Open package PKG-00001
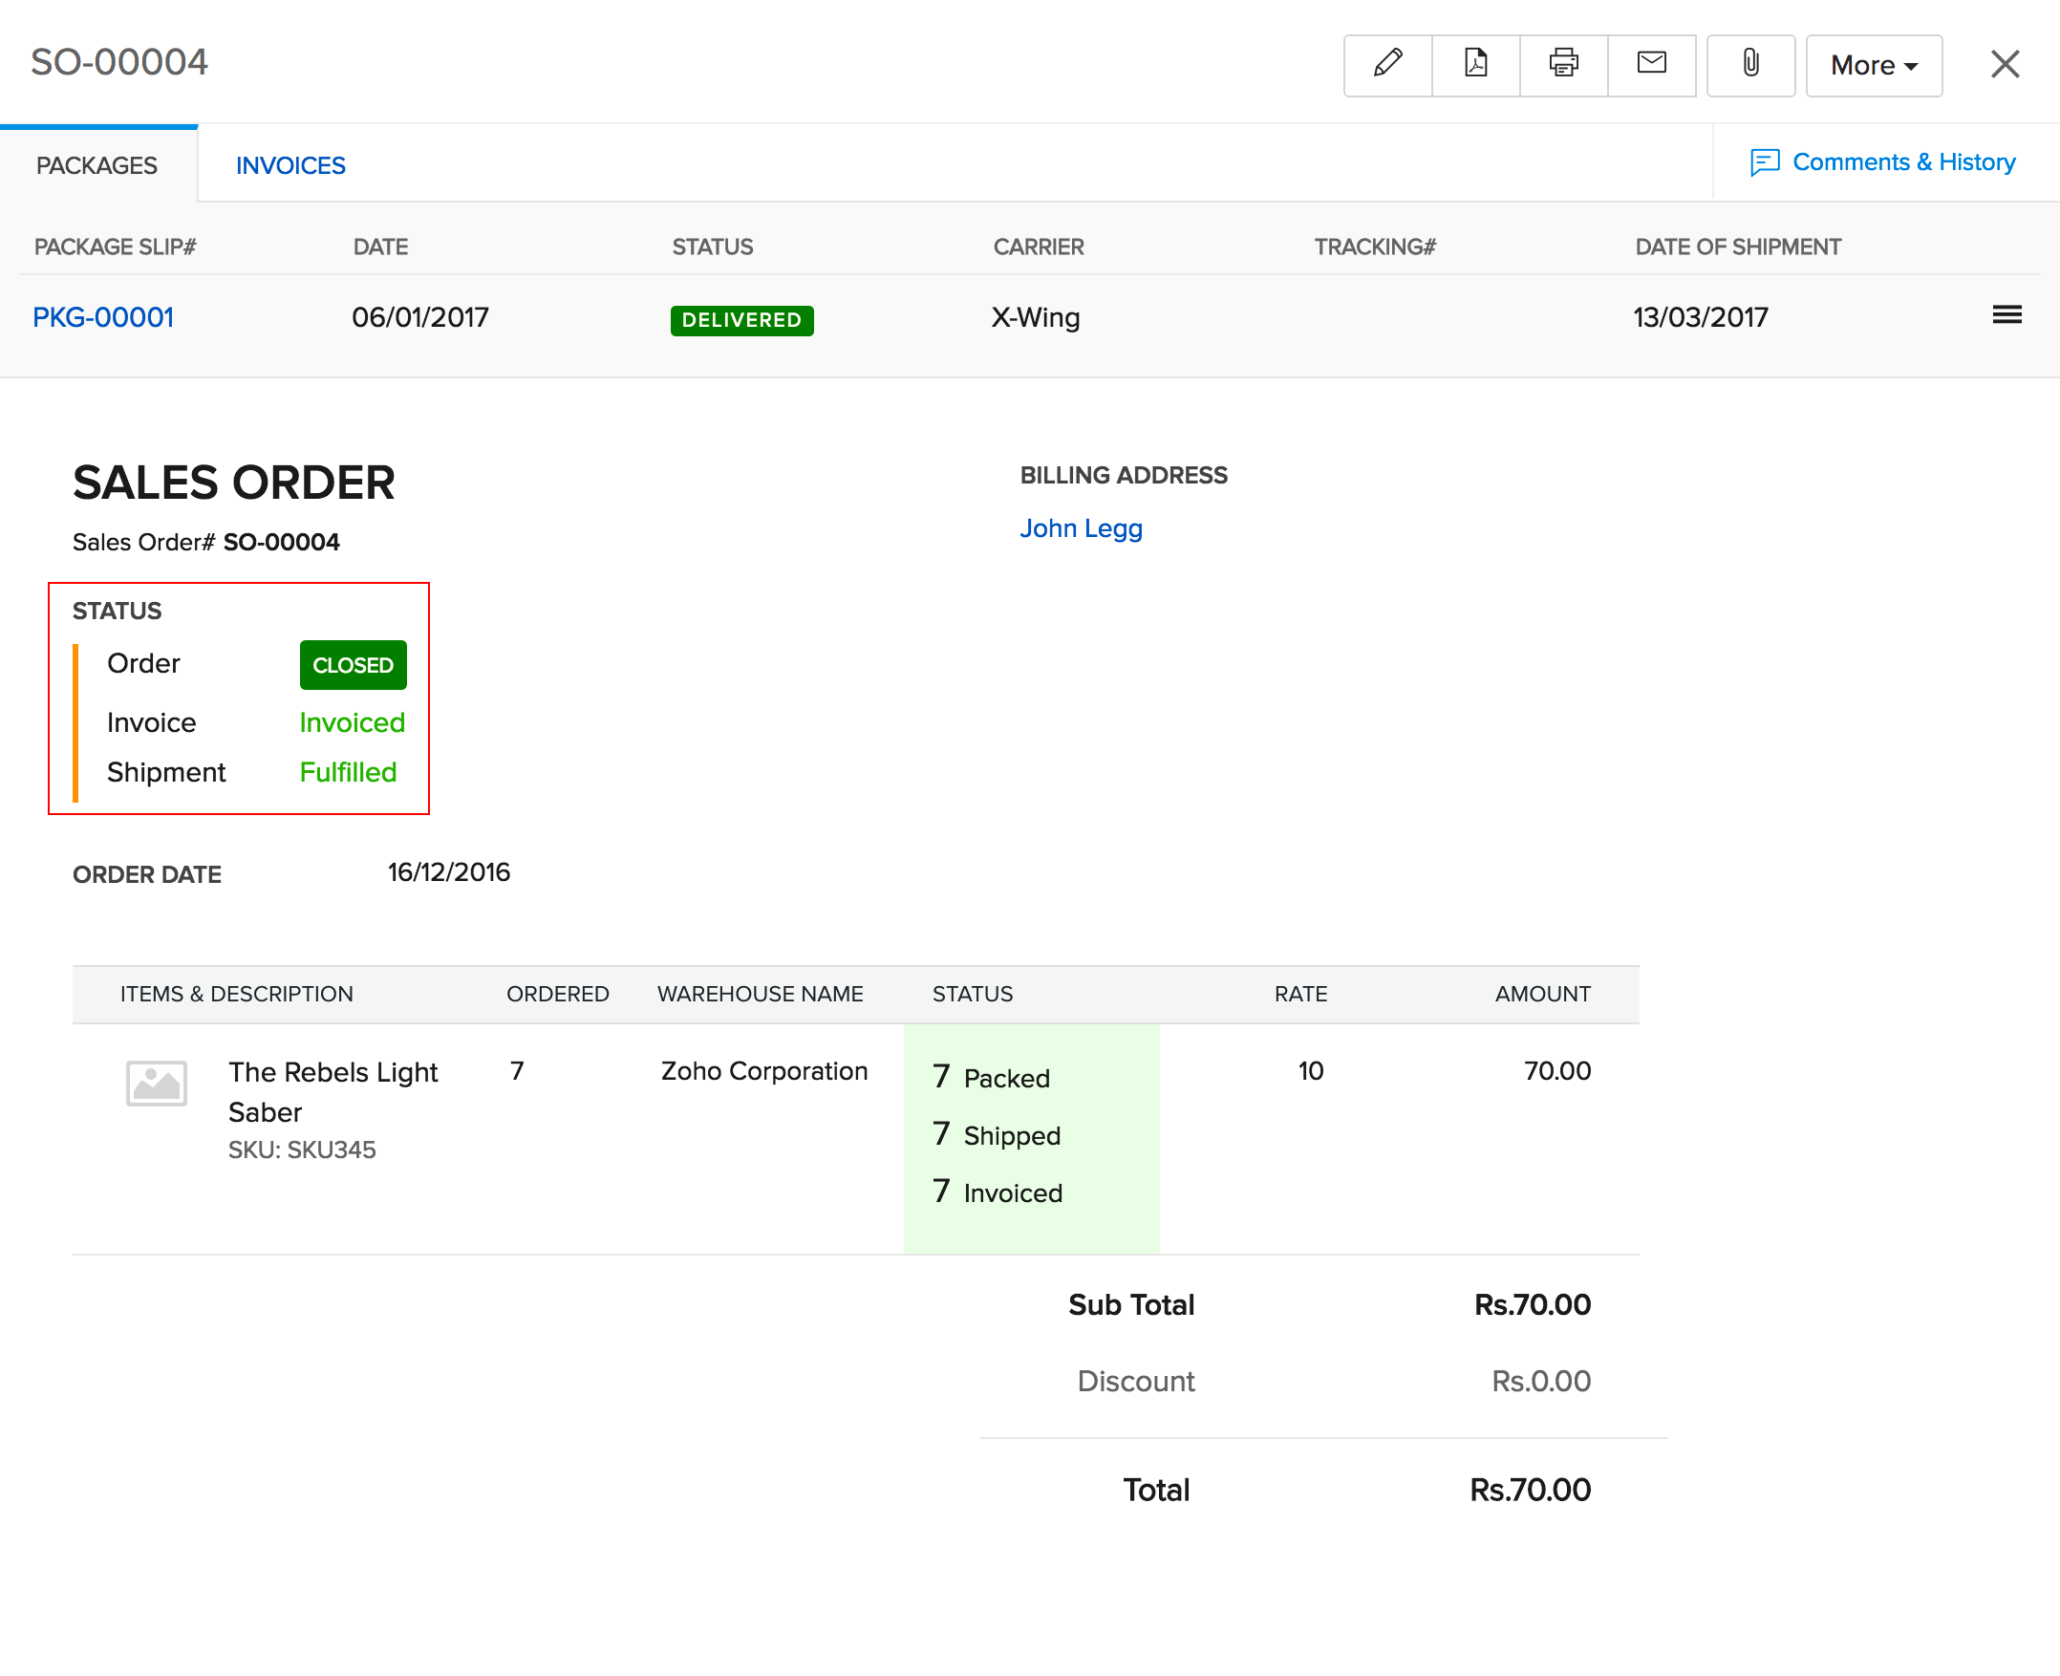This screenshot has width=2060, height=1676. (x=102, y=316)
